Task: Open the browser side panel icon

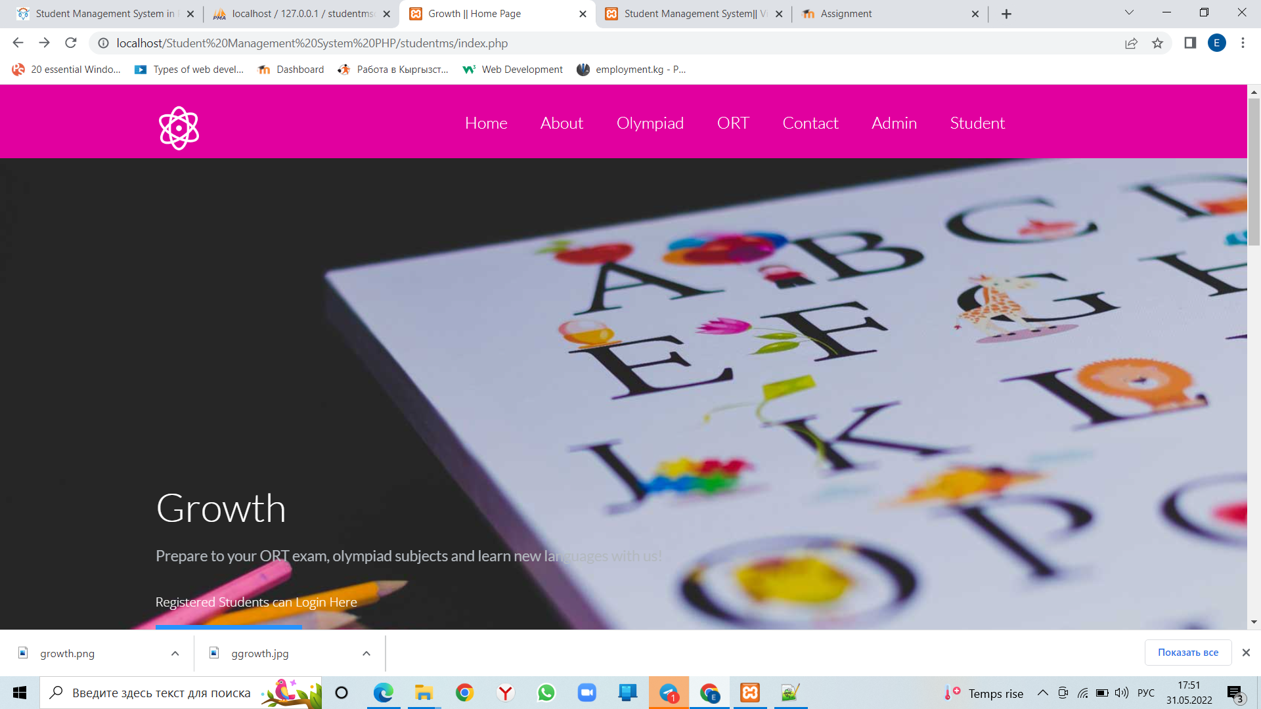Action: [x=1190, y=43]
